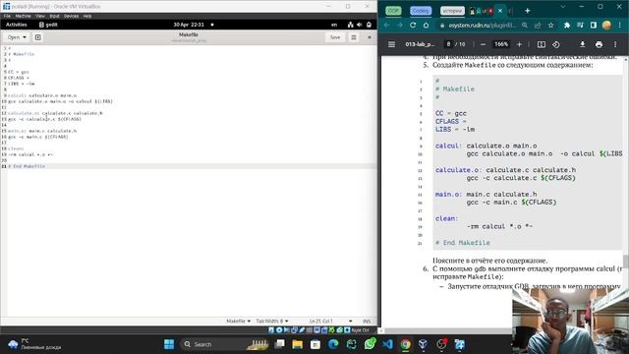The image size is (629, 354).
Task: Close the active Chrome tab
Action: point(500,11)
